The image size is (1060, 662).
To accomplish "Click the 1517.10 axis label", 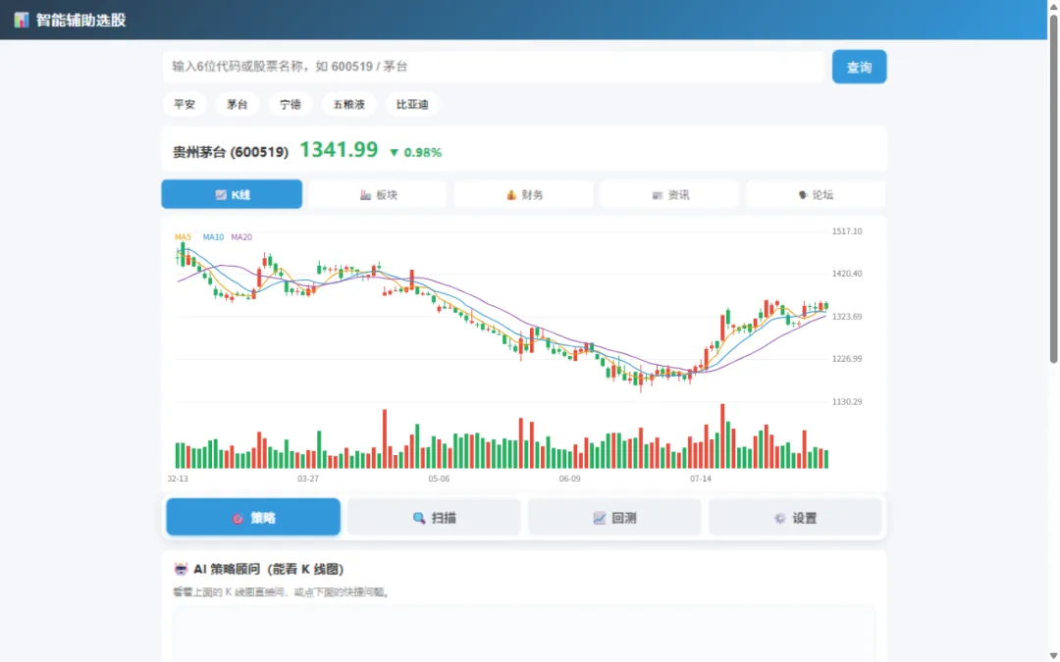I will pyautogui.click(x=847, y=231).
